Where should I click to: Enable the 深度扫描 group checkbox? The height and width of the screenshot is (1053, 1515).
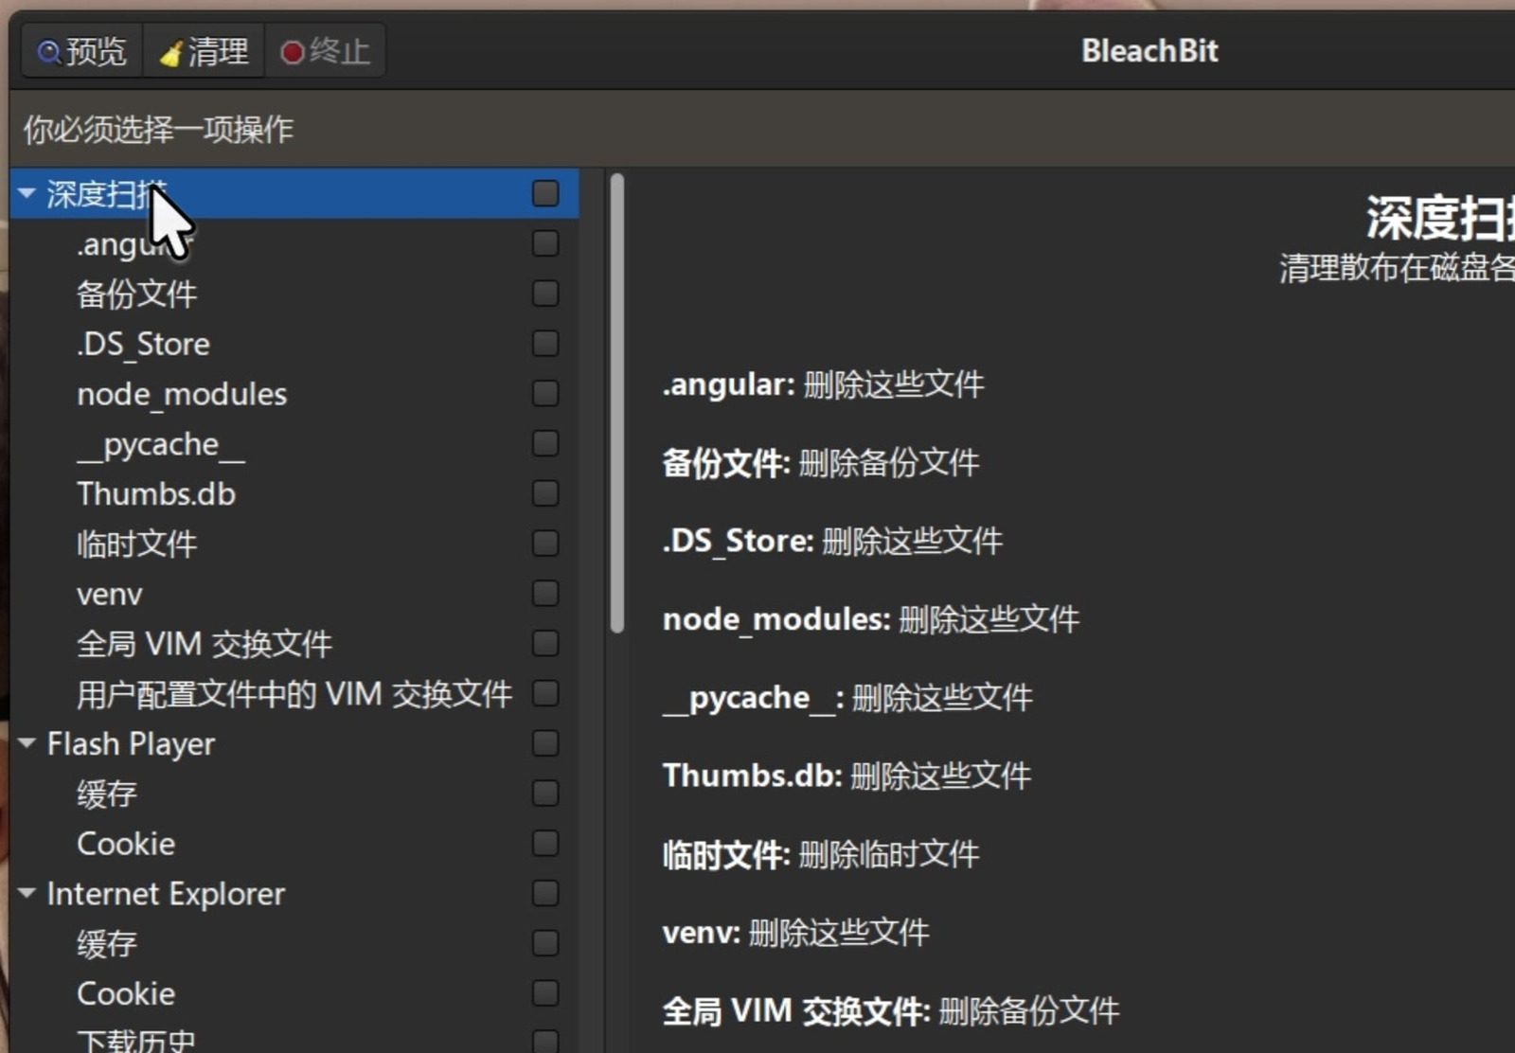point(545,193)
